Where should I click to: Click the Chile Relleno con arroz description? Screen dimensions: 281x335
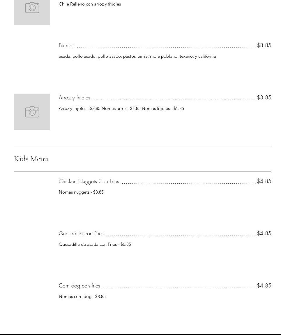pos(90,4)
